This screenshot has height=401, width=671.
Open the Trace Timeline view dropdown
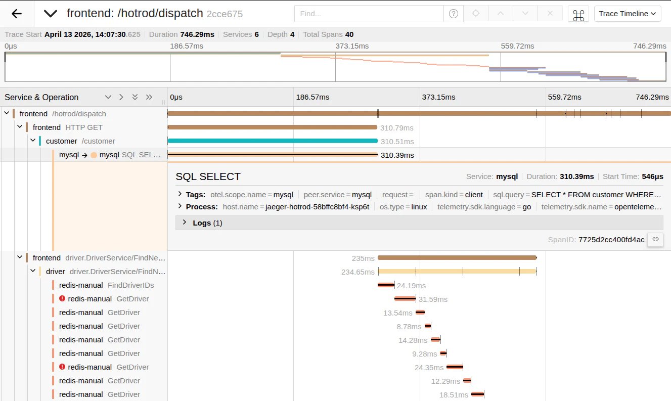point(628,14)
